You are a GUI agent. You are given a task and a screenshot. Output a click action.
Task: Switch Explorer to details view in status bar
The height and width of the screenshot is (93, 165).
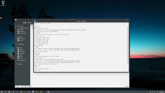[126, 87]
